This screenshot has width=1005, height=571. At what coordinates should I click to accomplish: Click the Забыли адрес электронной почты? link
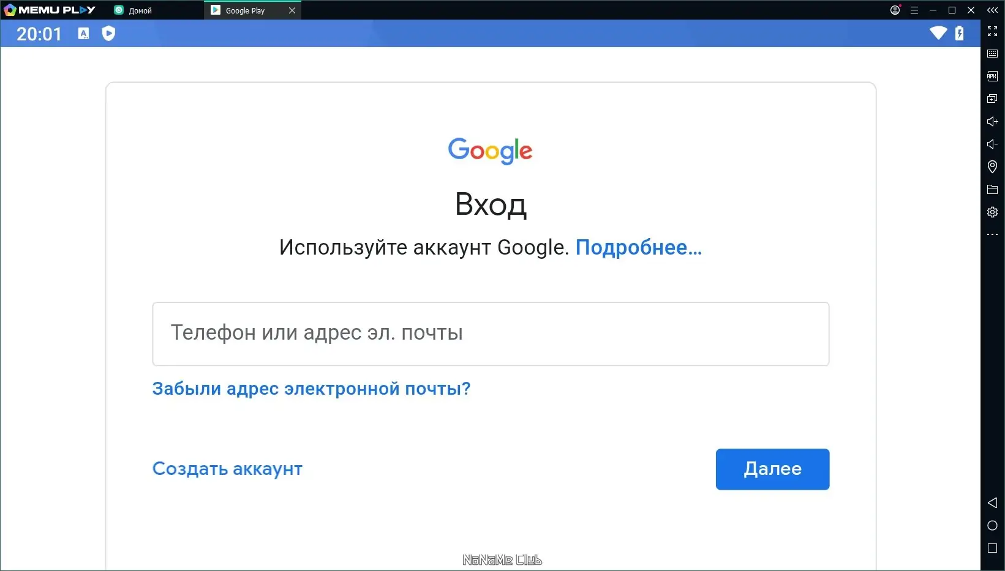[311, 389]
